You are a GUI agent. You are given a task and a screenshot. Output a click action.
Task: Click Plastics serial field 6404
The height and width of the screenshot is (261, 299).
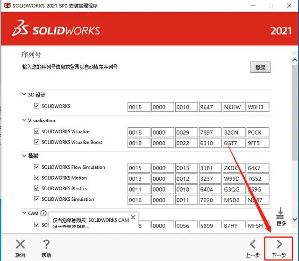click(x=210, y=189)
